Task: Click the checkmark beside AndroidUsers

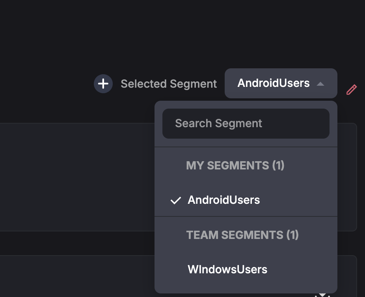Action: [175, 200]
